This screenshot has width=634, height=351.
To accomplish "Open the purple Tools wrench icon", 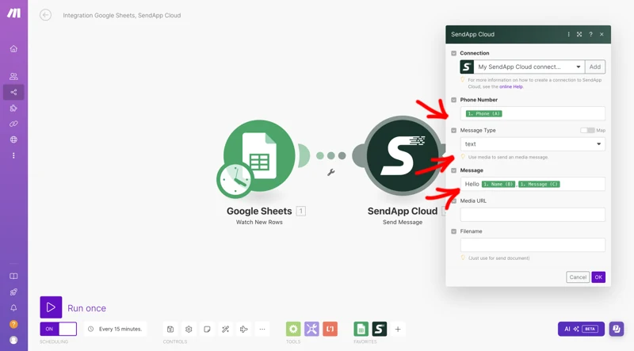I will pyautogui.click(x=311, y=329).
